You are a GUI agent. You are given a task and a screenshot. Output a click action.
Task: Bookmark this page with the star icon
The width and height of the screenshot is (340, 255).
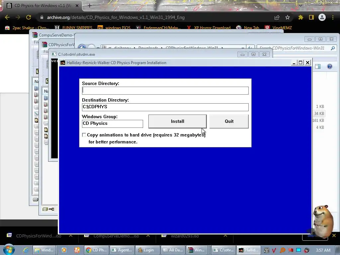[287, 17]
